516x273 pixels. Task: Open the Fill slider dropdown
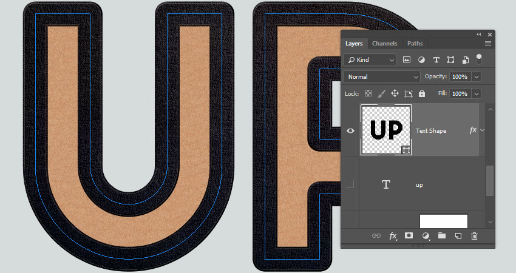click(477, 94)
